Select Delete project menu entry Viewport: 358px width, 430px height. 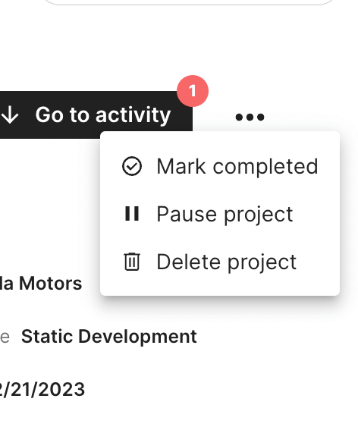220,262
